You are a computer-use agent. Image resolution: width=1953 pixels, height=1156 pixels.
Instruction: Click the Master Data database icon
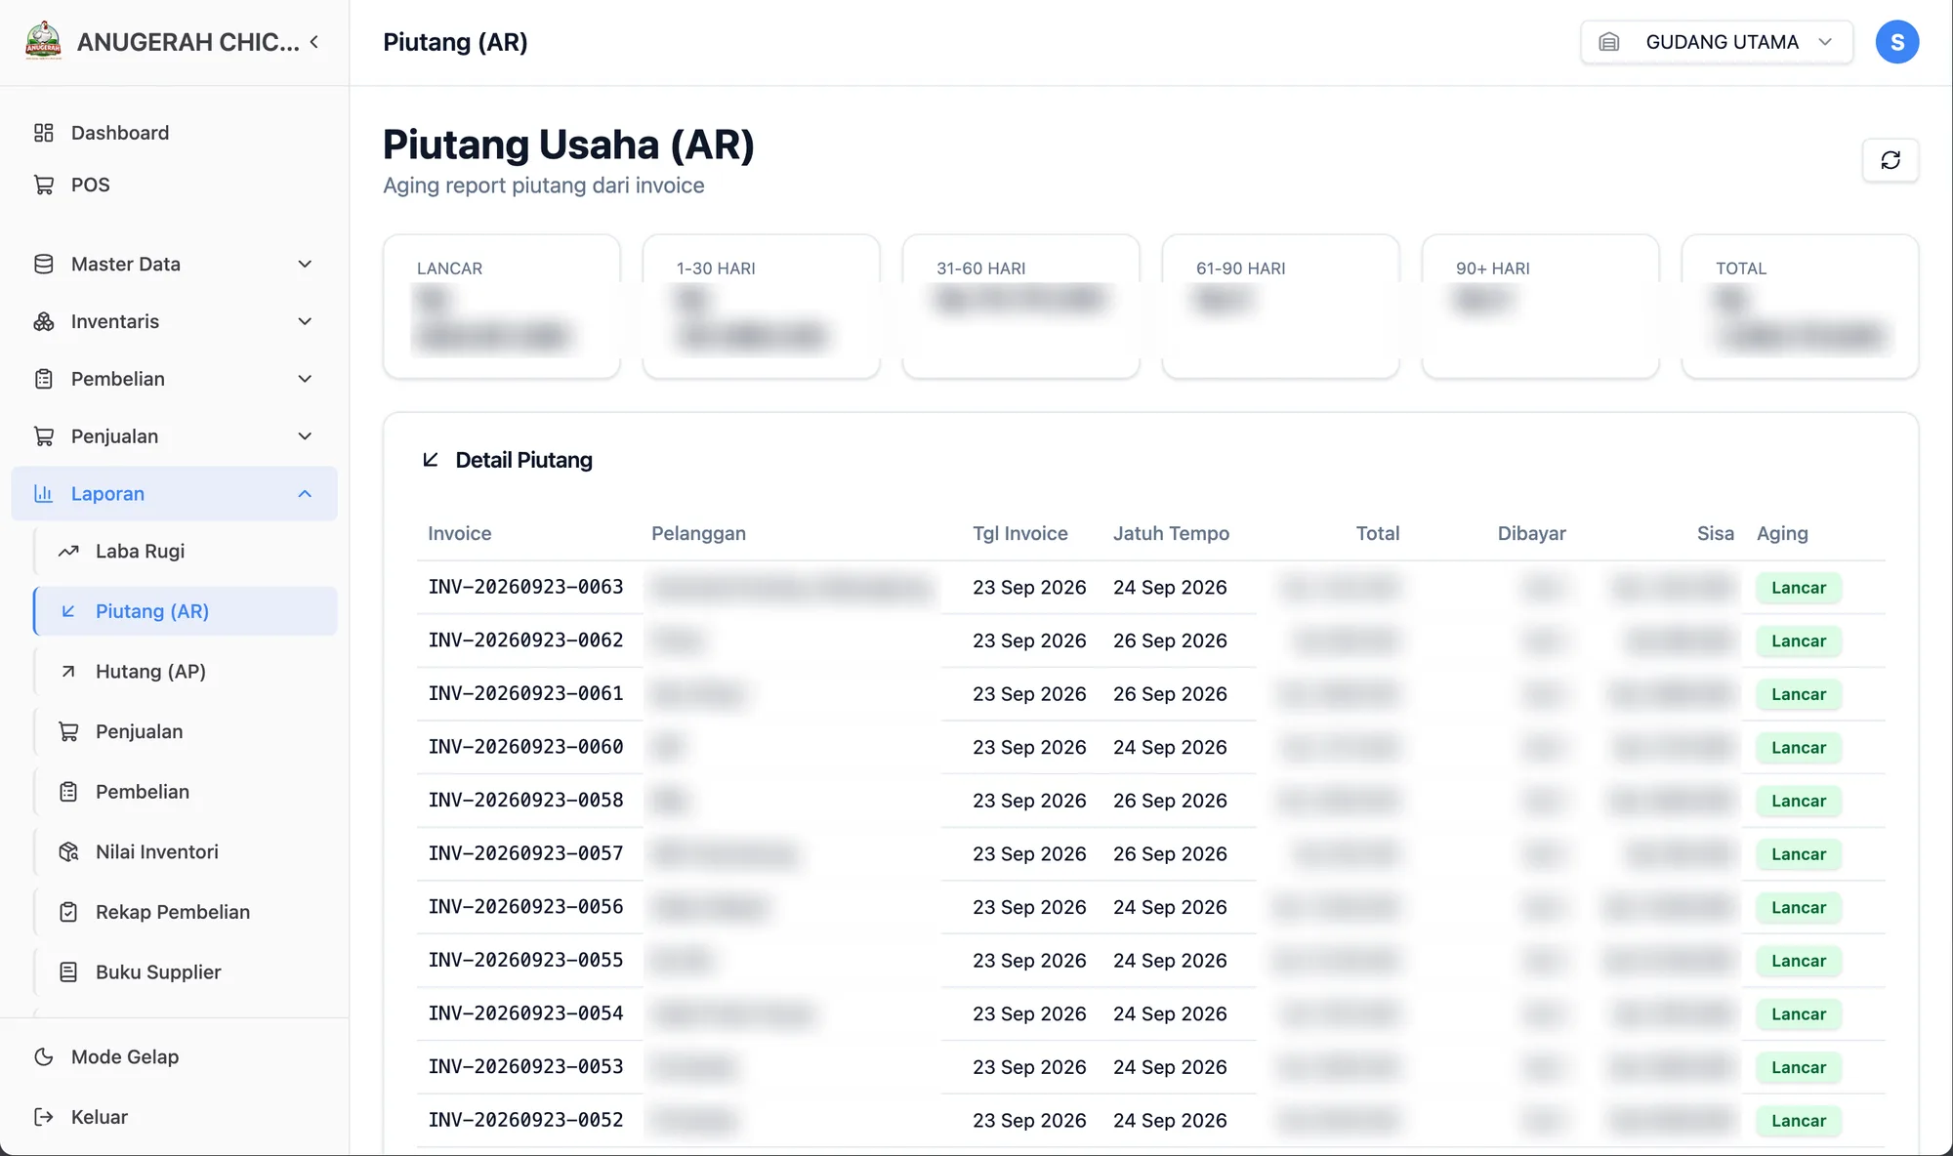(44, 265)
